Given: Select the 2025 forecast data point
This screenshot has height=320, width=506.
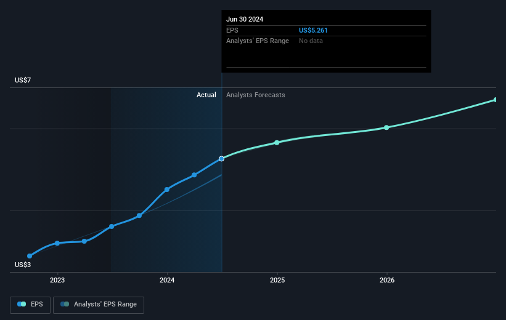Looking at the screenshot, I should 277,142.
